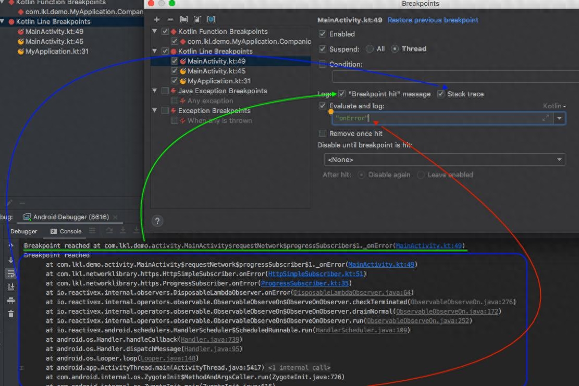Toggle the Stack trace checkbox
This screenshot has height=386, width=579.
click(x=440, y=94)
